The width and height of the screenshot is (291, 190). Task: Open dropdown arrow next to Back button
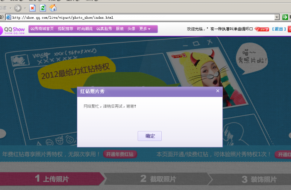10,8
